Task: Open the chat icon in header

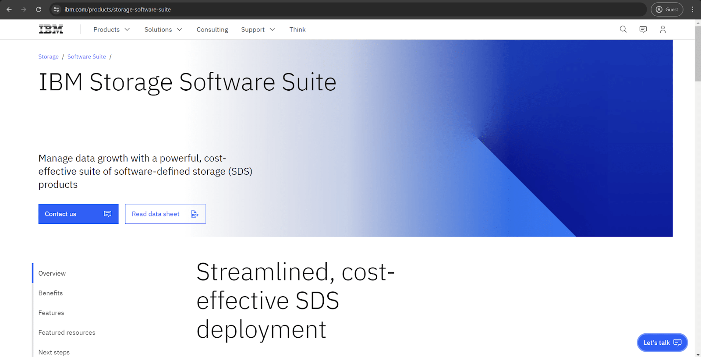Action: (x=643, y=29)
